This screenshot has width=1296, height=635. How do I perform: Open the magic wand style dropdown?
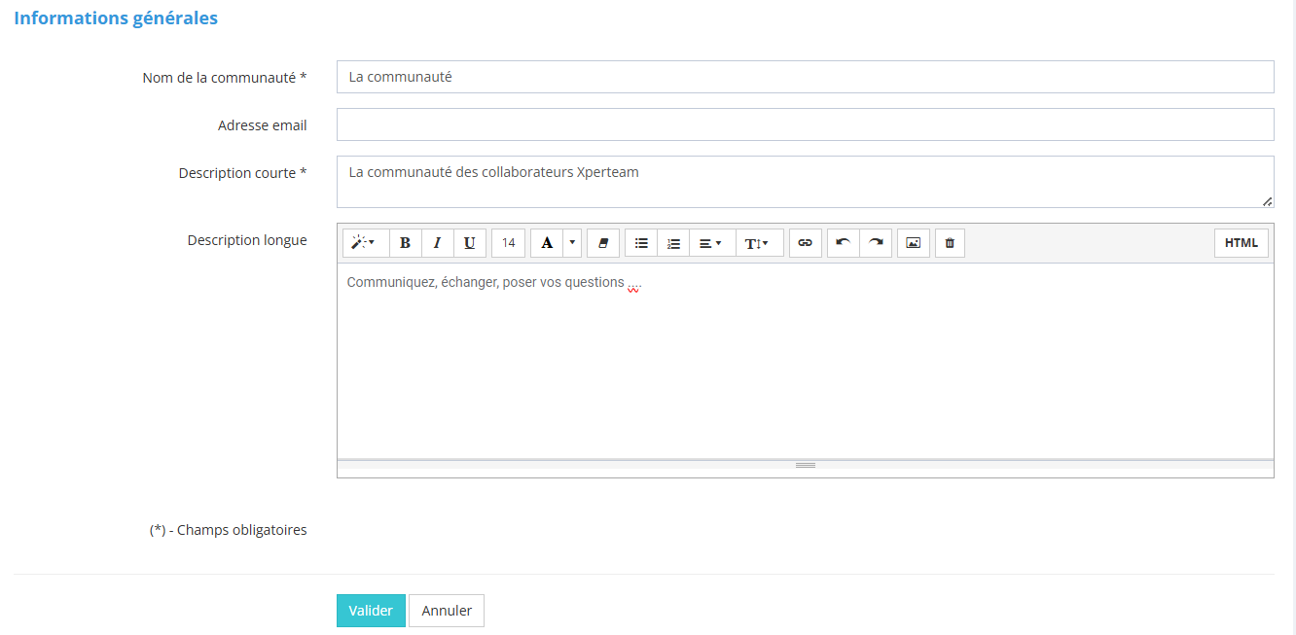pos(365,243)
